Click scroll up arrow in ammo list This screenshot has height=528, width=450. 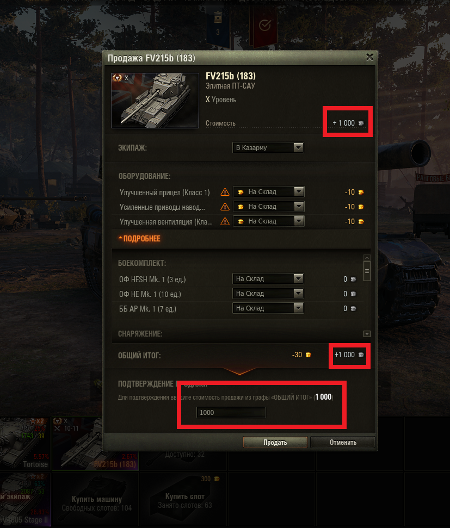367,258
